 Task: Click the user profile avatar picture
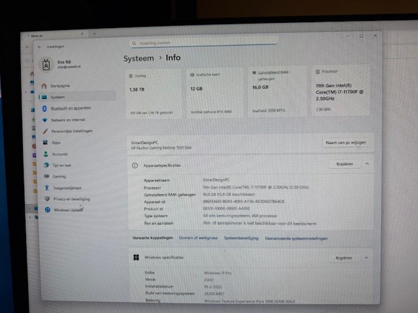click(x=46, y=65)
